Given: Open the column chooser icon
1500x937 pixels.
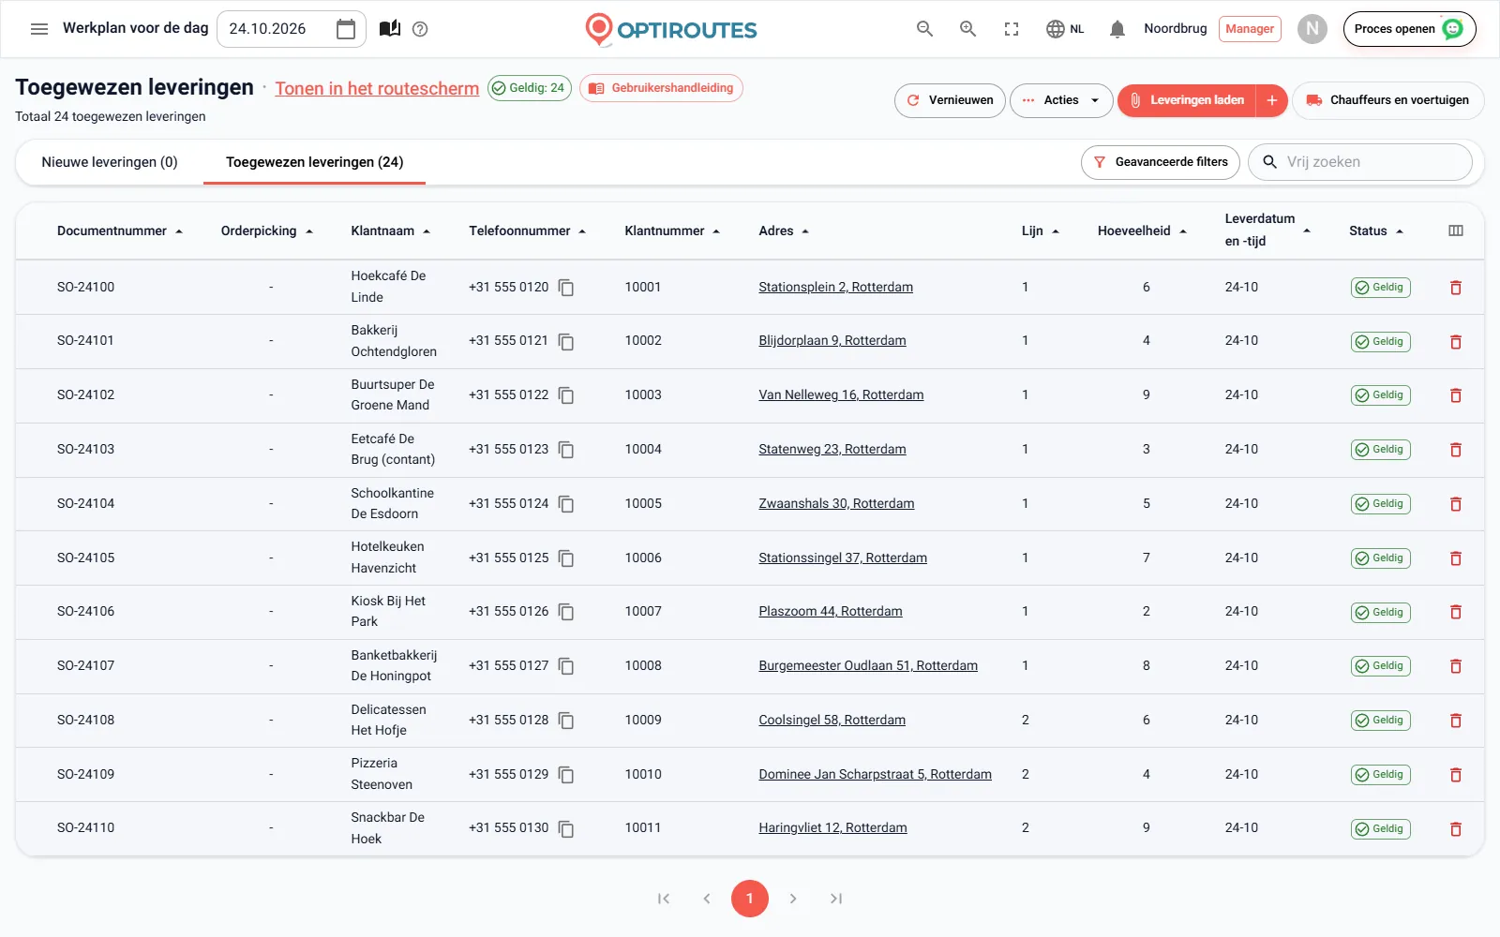Looking at the screenshot, I should click(1456, 231).
